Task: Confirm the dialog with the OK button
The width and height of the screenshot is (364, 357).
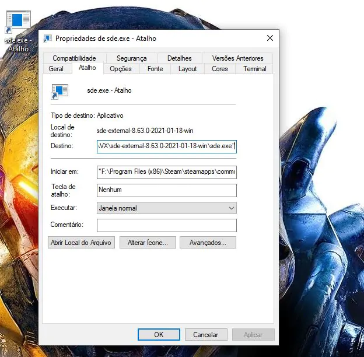Action: tap(159, 335)
